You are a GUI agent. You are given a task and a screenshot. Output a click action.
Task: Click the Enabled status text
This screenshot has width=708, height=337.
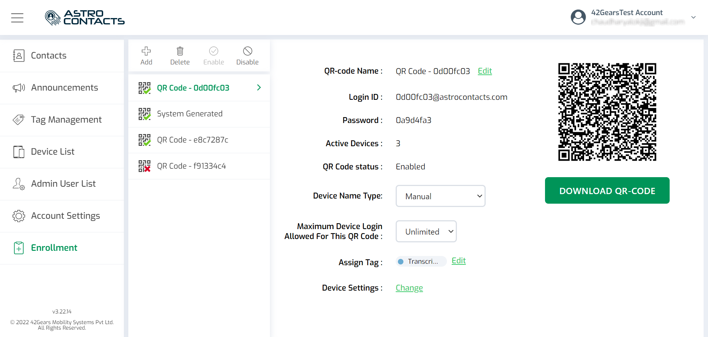click(410, 166)
